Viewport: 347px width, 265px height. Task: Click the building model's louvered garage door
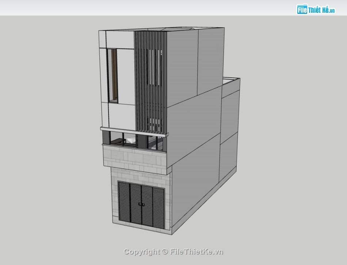(x=141, y=205)
